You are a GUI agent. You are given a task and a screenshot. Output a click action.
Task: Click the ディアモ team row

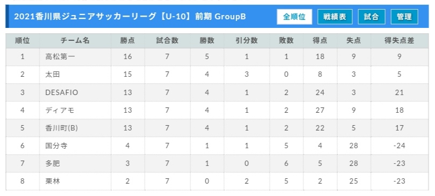click(217, 110)
